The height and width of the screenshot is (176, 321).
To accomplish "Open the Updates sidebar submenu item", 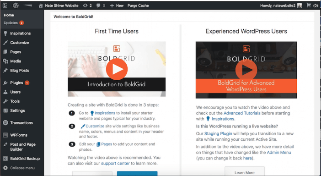I will (x=11, y=23).
